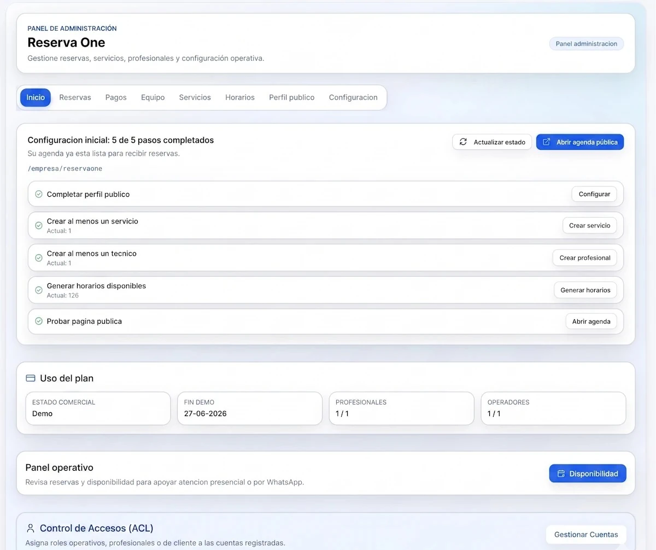The image size is (656, 550).
Task: Open the Perfil publico tab
Action: point(292,97)
